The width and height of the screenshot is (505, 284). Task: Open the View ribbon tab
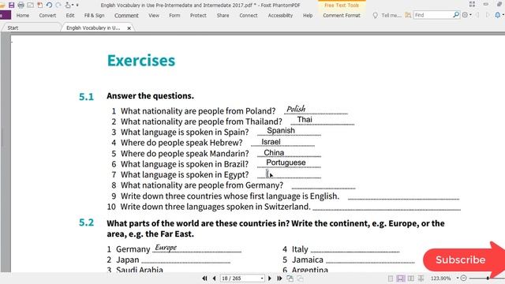(x=154, y=15)
